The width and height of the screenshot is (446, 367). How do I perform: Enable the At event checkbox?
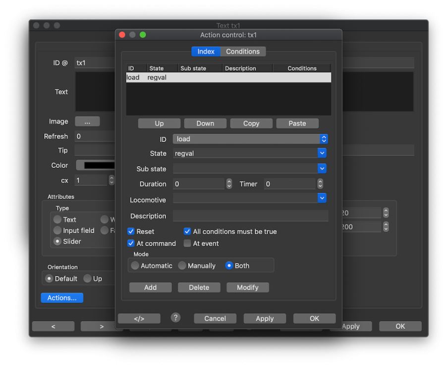click(187, 243)
